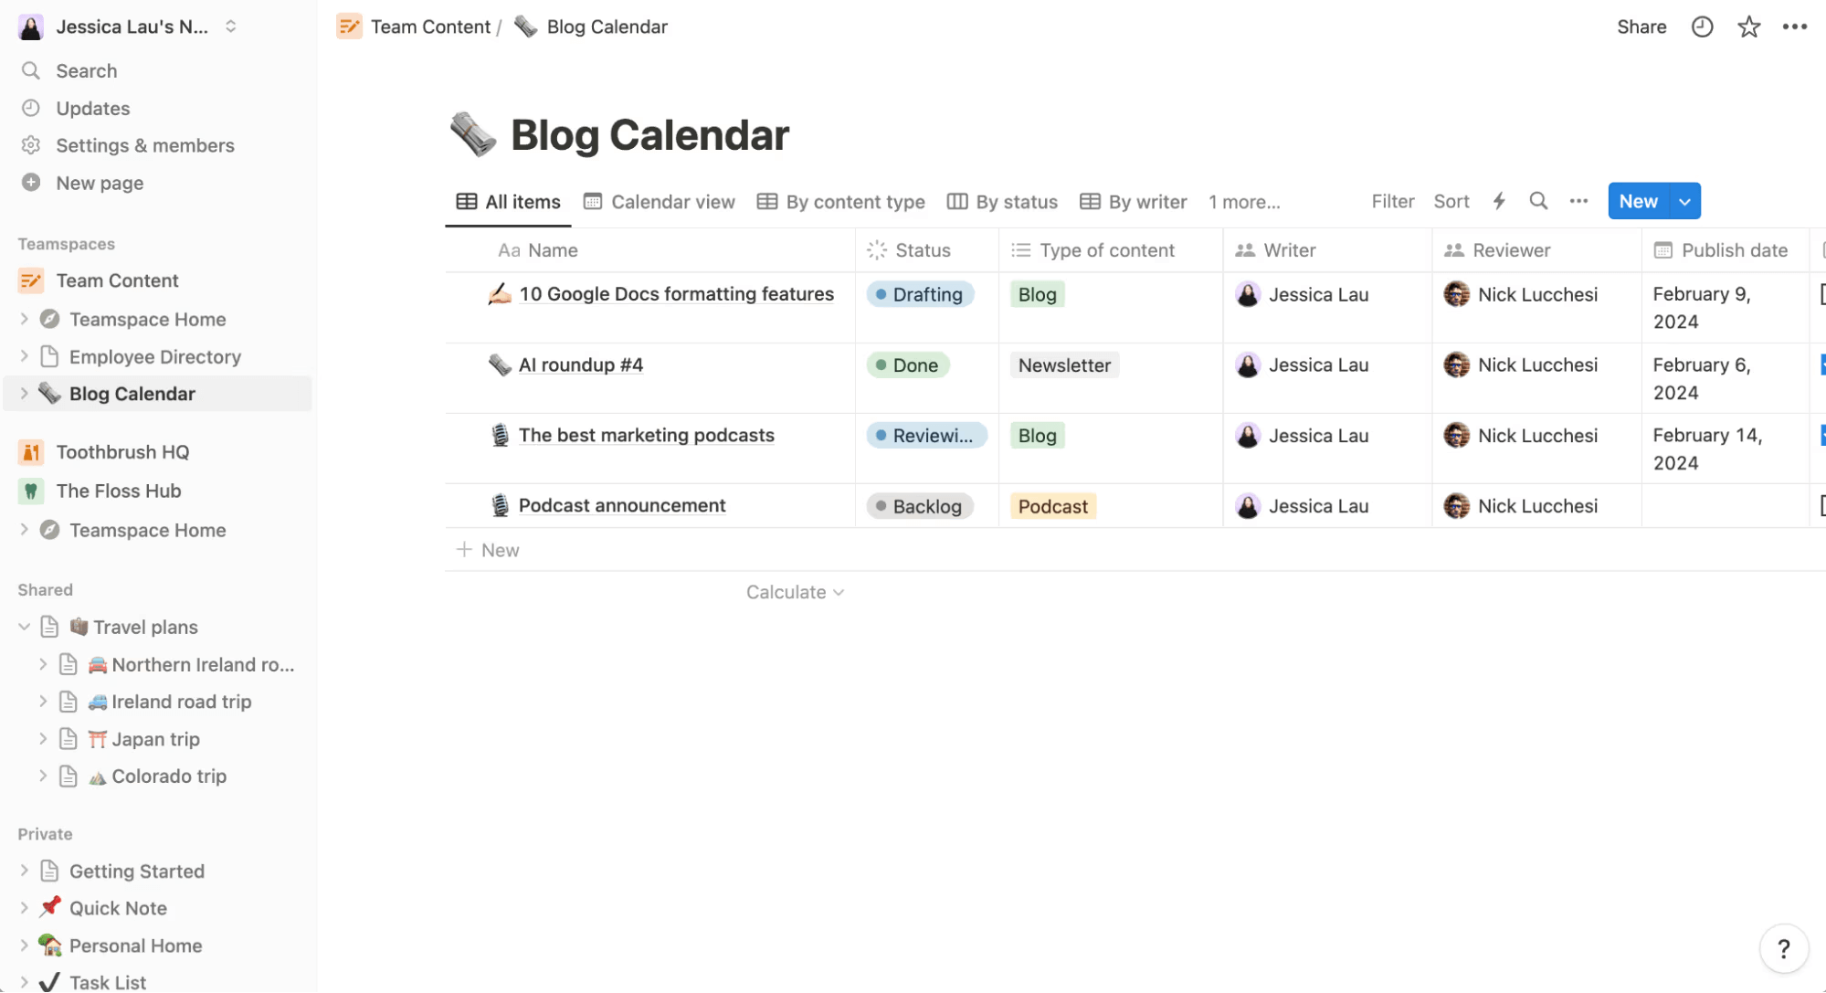Open the help question mark button
Image resolution: width=1826 pixels, height=993 pixels.
[x=1783, y=948]
